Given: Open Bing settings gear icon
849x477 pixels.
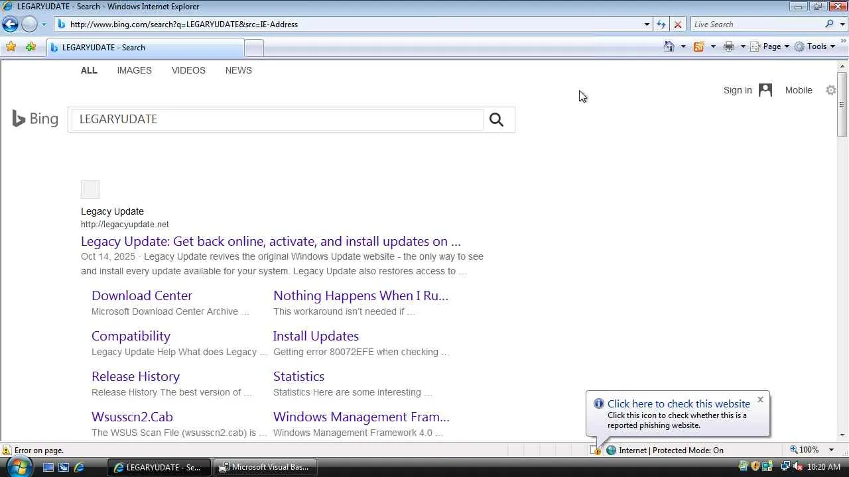Looking at the screenshot, I should 830,90.
